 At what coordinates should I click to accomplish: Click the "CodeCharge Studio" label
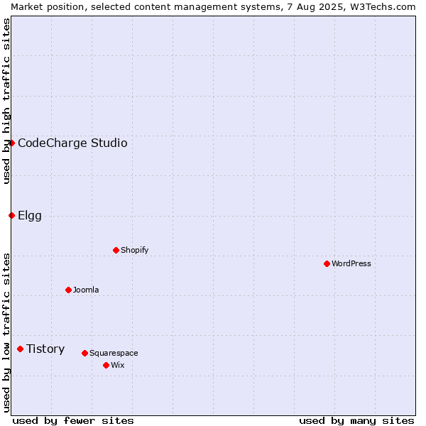72,143
